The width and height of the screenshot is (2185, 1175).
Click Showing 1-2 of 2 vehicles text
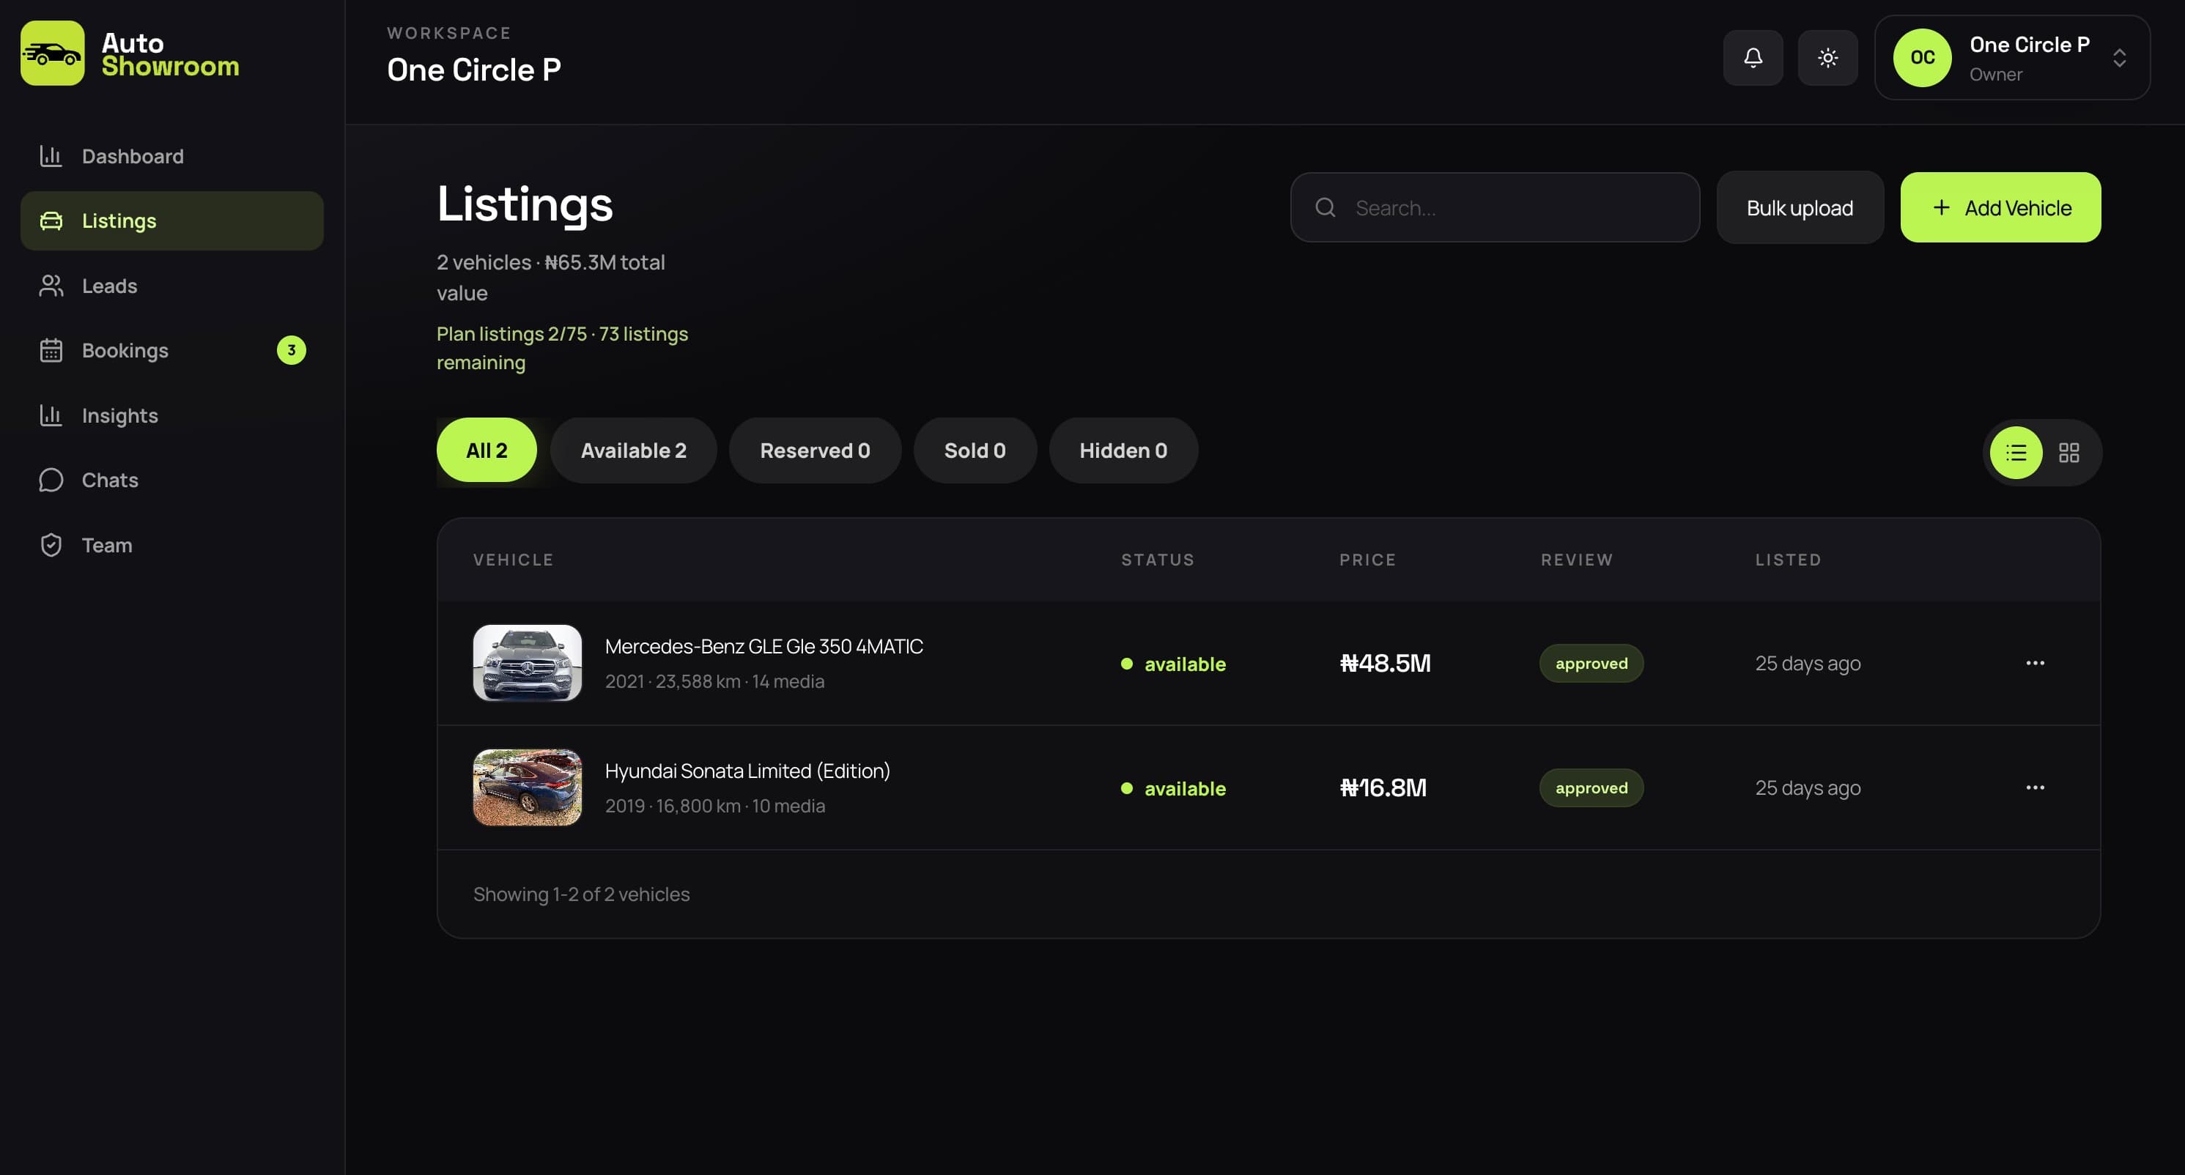point(581,894)
